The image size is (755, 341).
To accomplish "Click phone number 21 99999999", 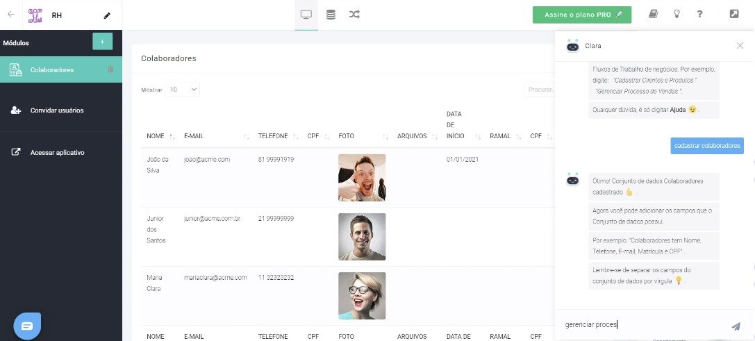I will pos(276,219).
